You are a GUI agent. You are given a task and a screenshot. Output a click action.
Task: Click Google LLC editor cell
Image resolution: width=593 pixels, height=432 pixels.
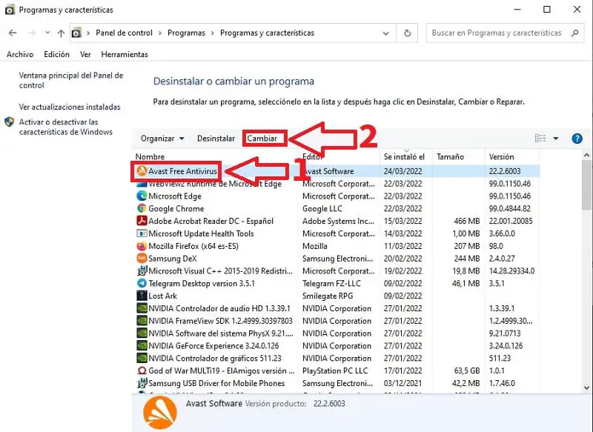pos(322,209)
